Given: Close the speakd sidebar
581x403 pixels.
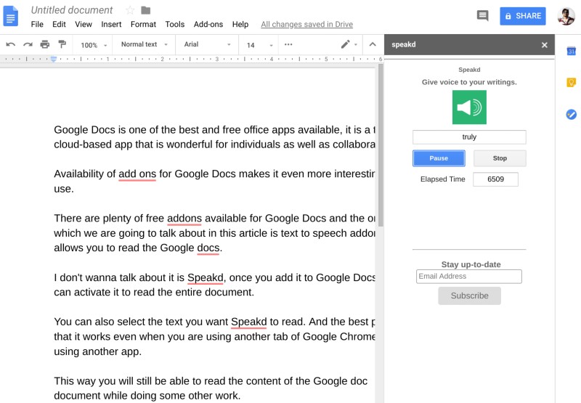Looking at the screenshot, I should tap(544, 45).
